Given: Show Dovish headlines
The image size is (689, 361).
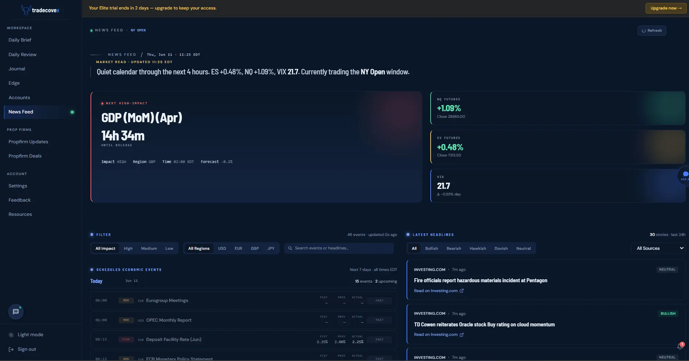Looking at the screenshot, I should [501, 248].
